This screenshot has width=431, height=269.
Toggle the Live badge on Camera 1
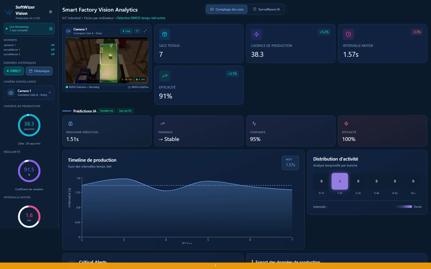[x=126, y=31]
